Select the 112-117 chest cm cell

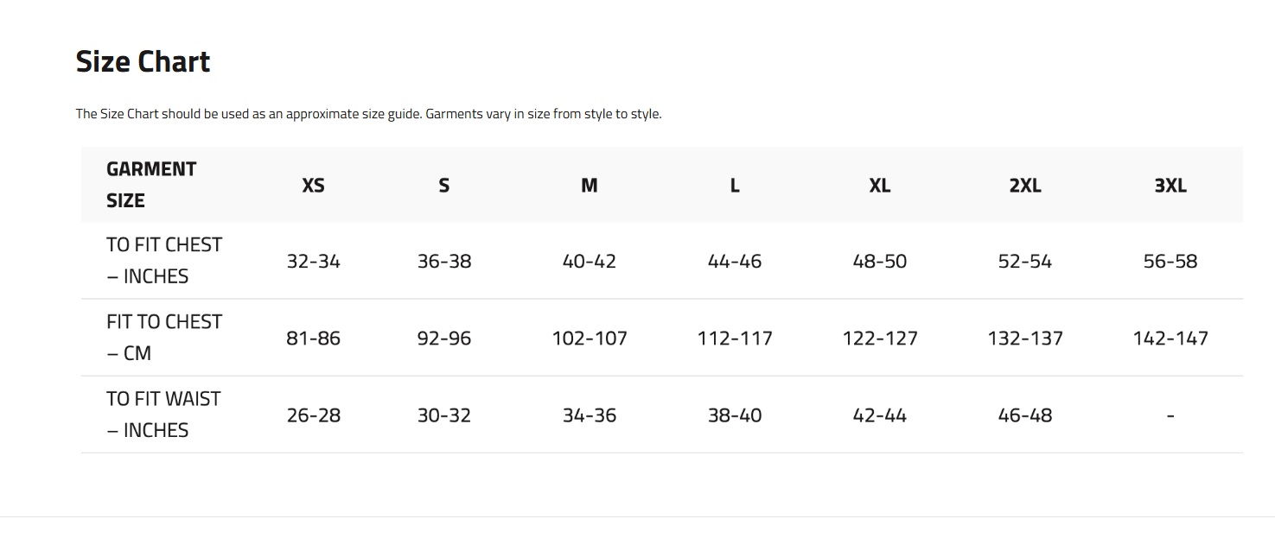coord(735,339)
